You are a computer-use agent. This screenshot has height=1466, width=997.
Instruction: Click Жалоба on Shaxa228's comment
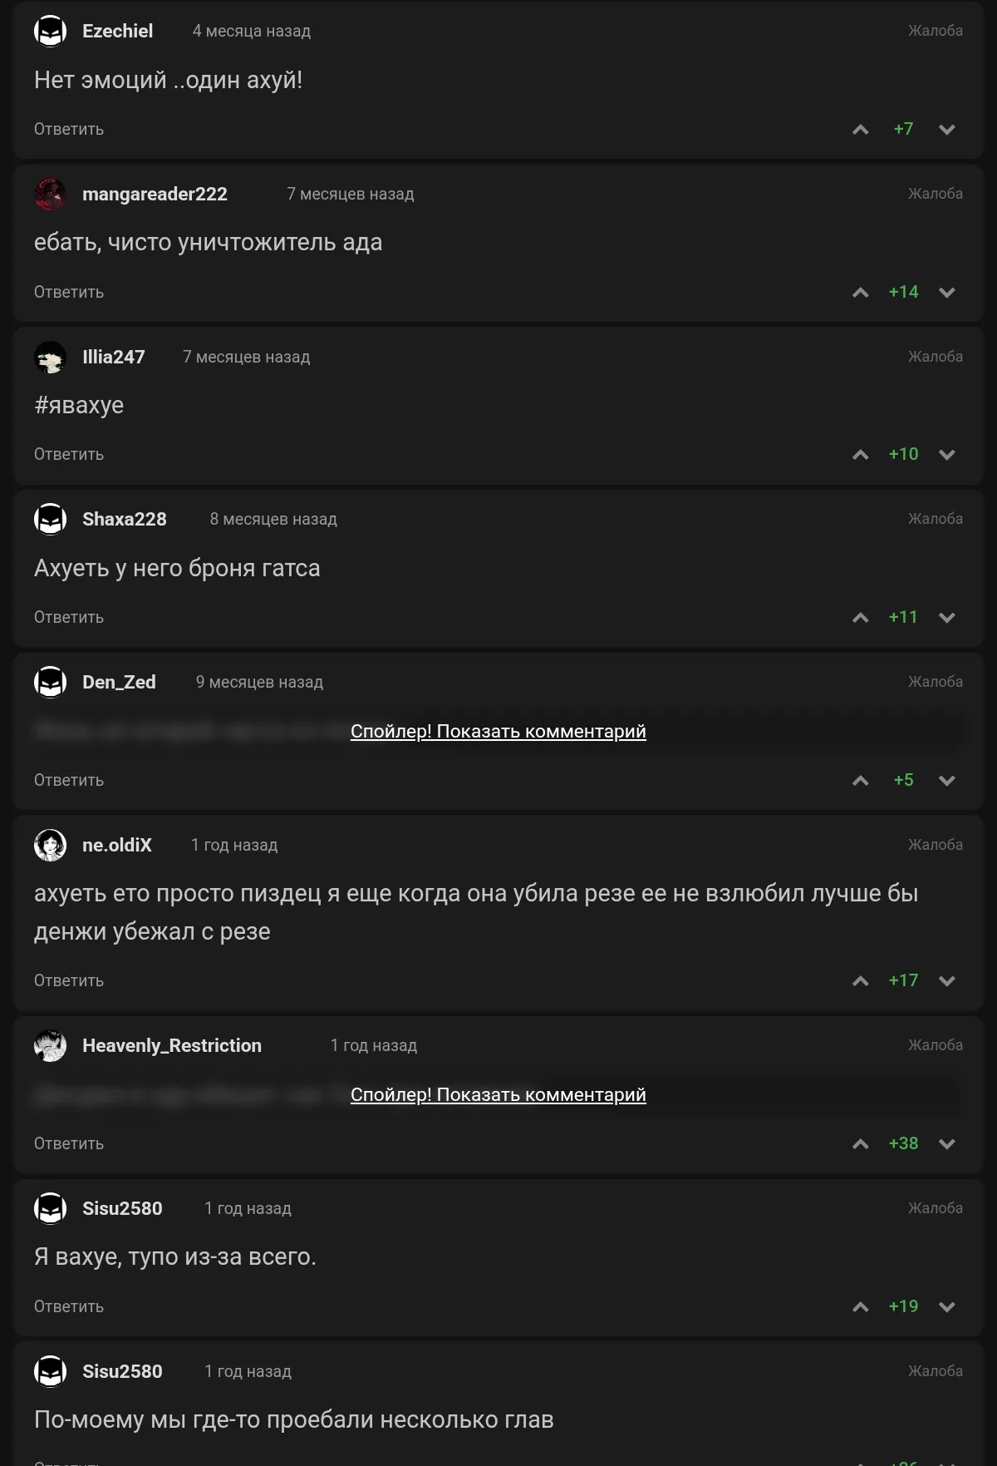point(935,519)
